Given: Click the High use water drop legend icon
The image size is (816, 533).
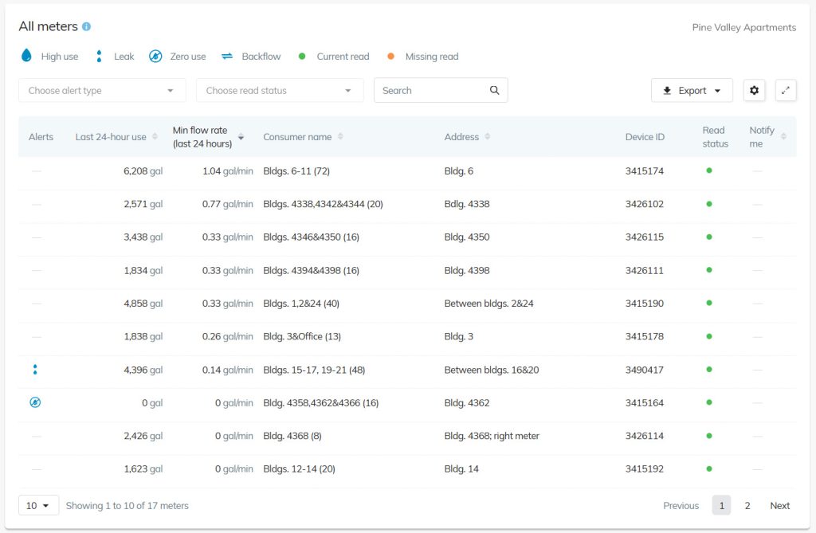Looking at the screenshot, I should pyautogui.click(x=26, y=56).
